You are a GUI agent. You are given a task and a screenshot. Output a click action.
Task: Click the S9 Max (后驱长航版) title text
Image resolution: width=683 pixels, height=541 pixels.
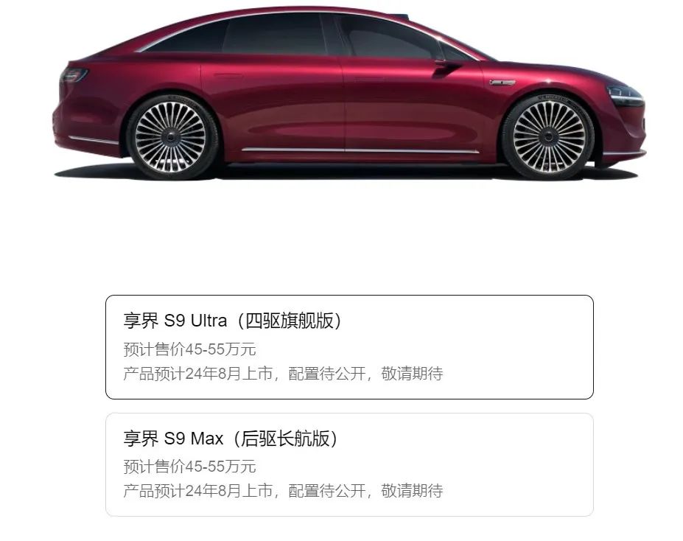231,439
